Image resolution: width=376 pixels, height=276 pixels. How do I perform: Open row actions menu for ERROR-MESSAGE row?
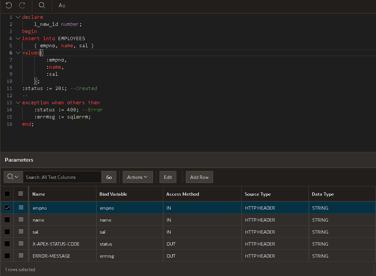click(x=21, y=256)
